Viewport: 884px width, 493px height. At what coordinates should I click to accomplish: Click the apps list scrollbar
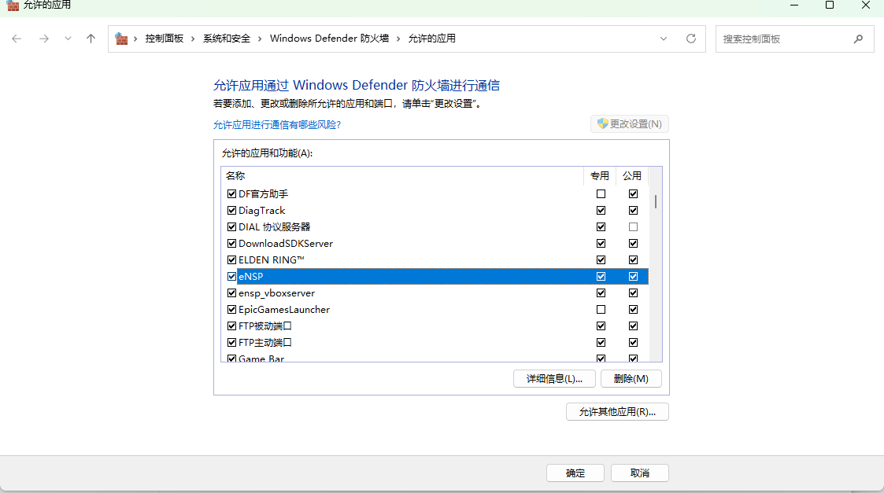coord(654,201)
